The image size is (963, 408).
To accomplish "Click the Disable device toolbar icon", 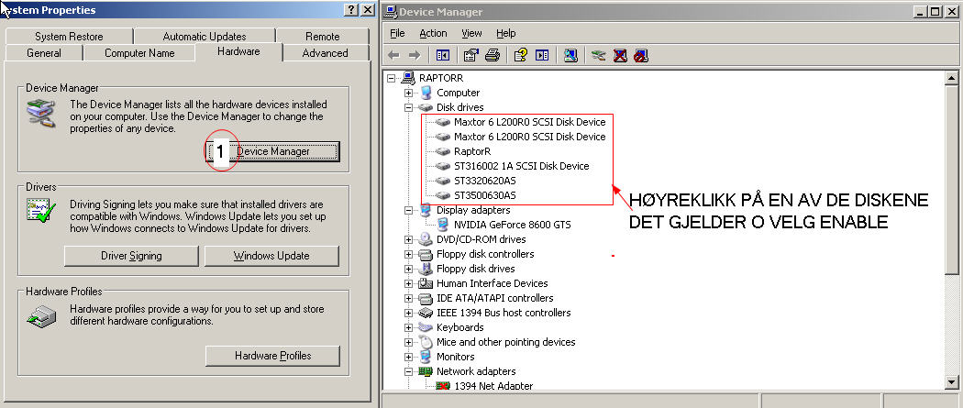I will point(641,55).
